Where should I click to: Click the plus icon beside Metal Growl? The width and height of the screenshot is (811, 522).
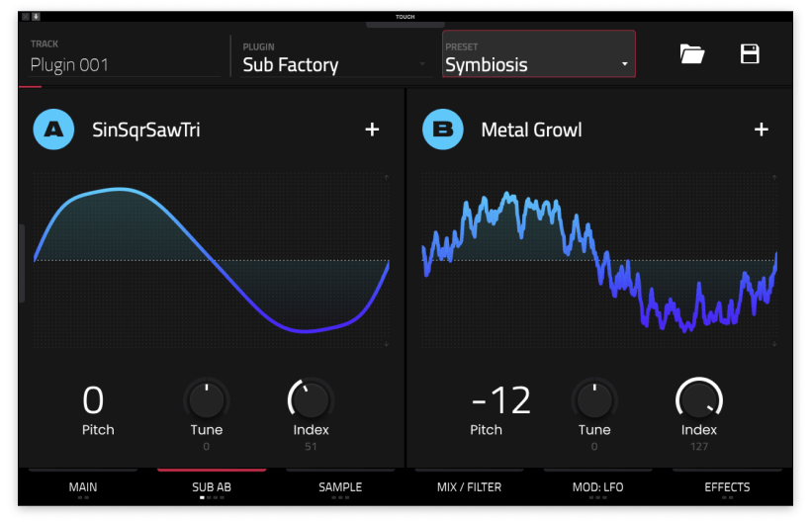(762, 130)
